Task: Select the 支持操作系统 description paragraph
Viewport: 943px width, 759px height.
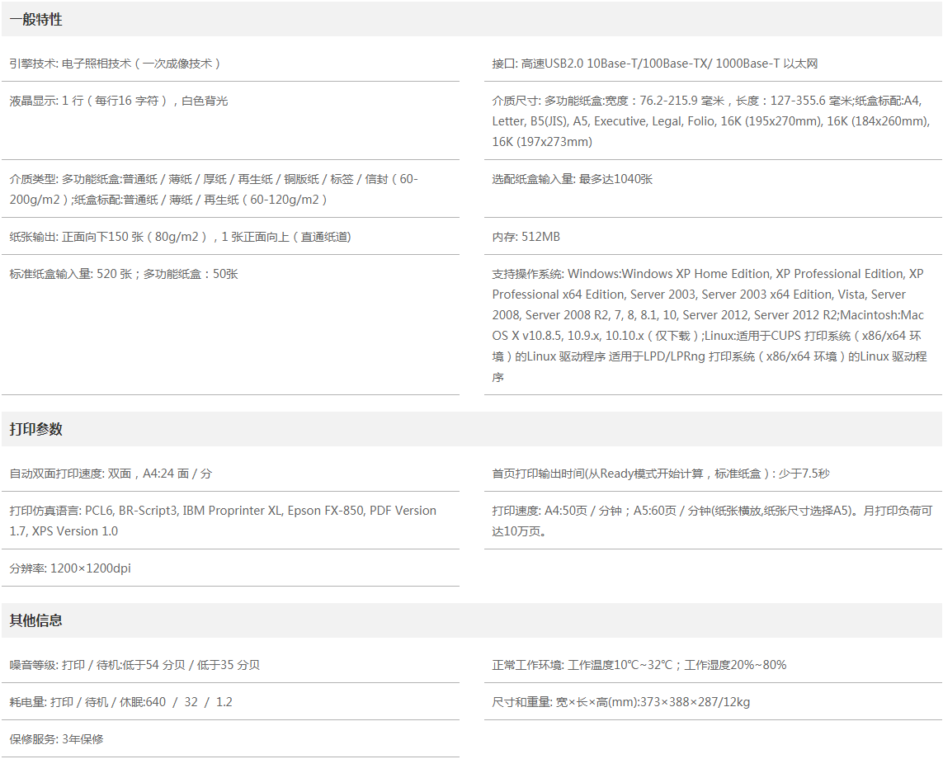Action: click(x=710, y=325)
